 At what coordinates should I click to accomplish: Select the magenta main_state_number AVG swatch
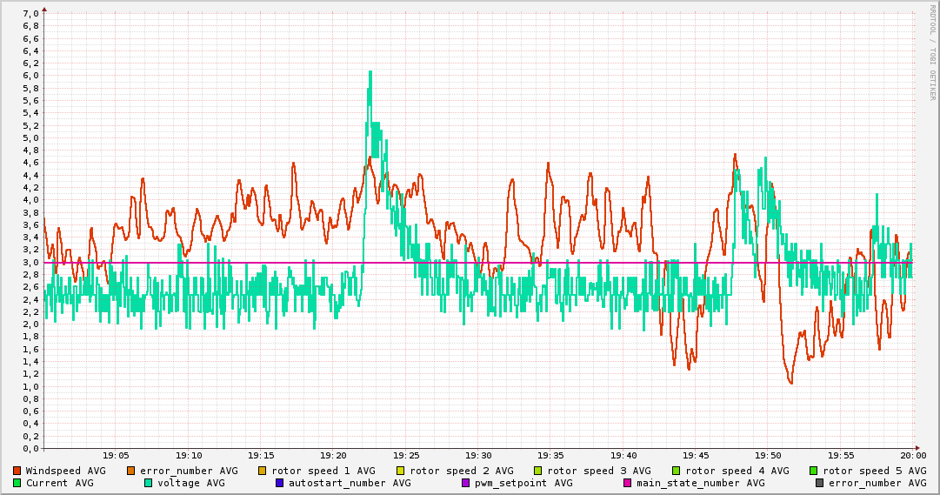coord(627,483)
